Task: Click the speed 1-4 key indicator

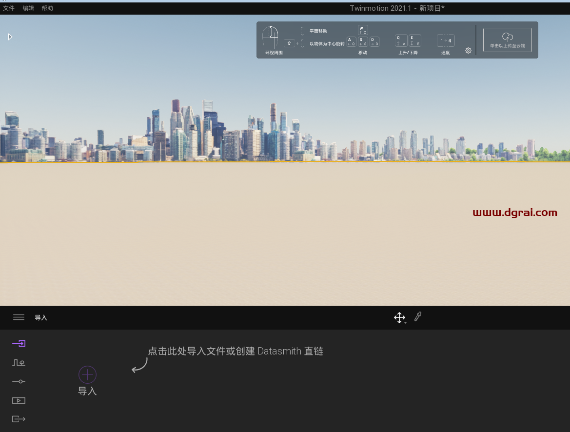Action: pyautogui.click(x=446, y=40)
